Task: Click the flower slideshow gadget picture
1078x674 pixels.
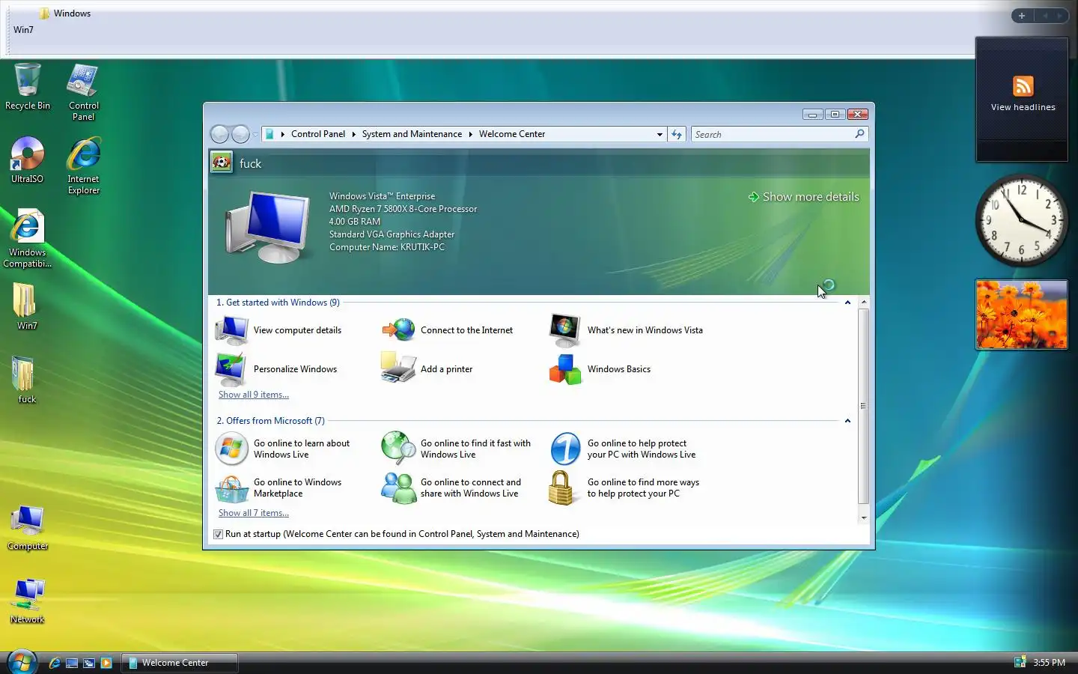Action: point(1021,315)
